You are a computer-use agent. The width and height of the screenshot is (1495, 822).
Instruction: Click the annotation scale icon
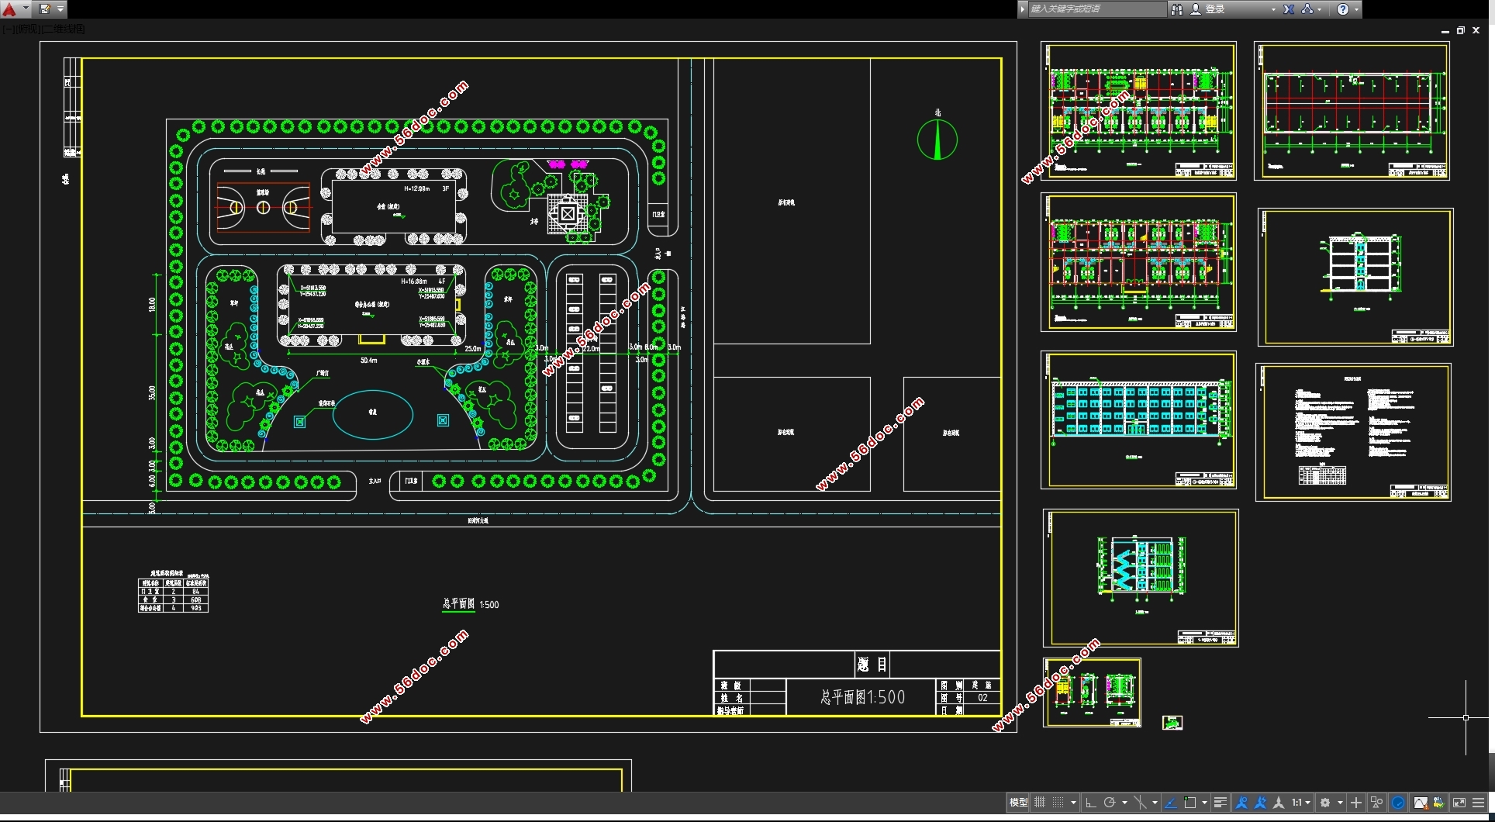[1279, 803]
